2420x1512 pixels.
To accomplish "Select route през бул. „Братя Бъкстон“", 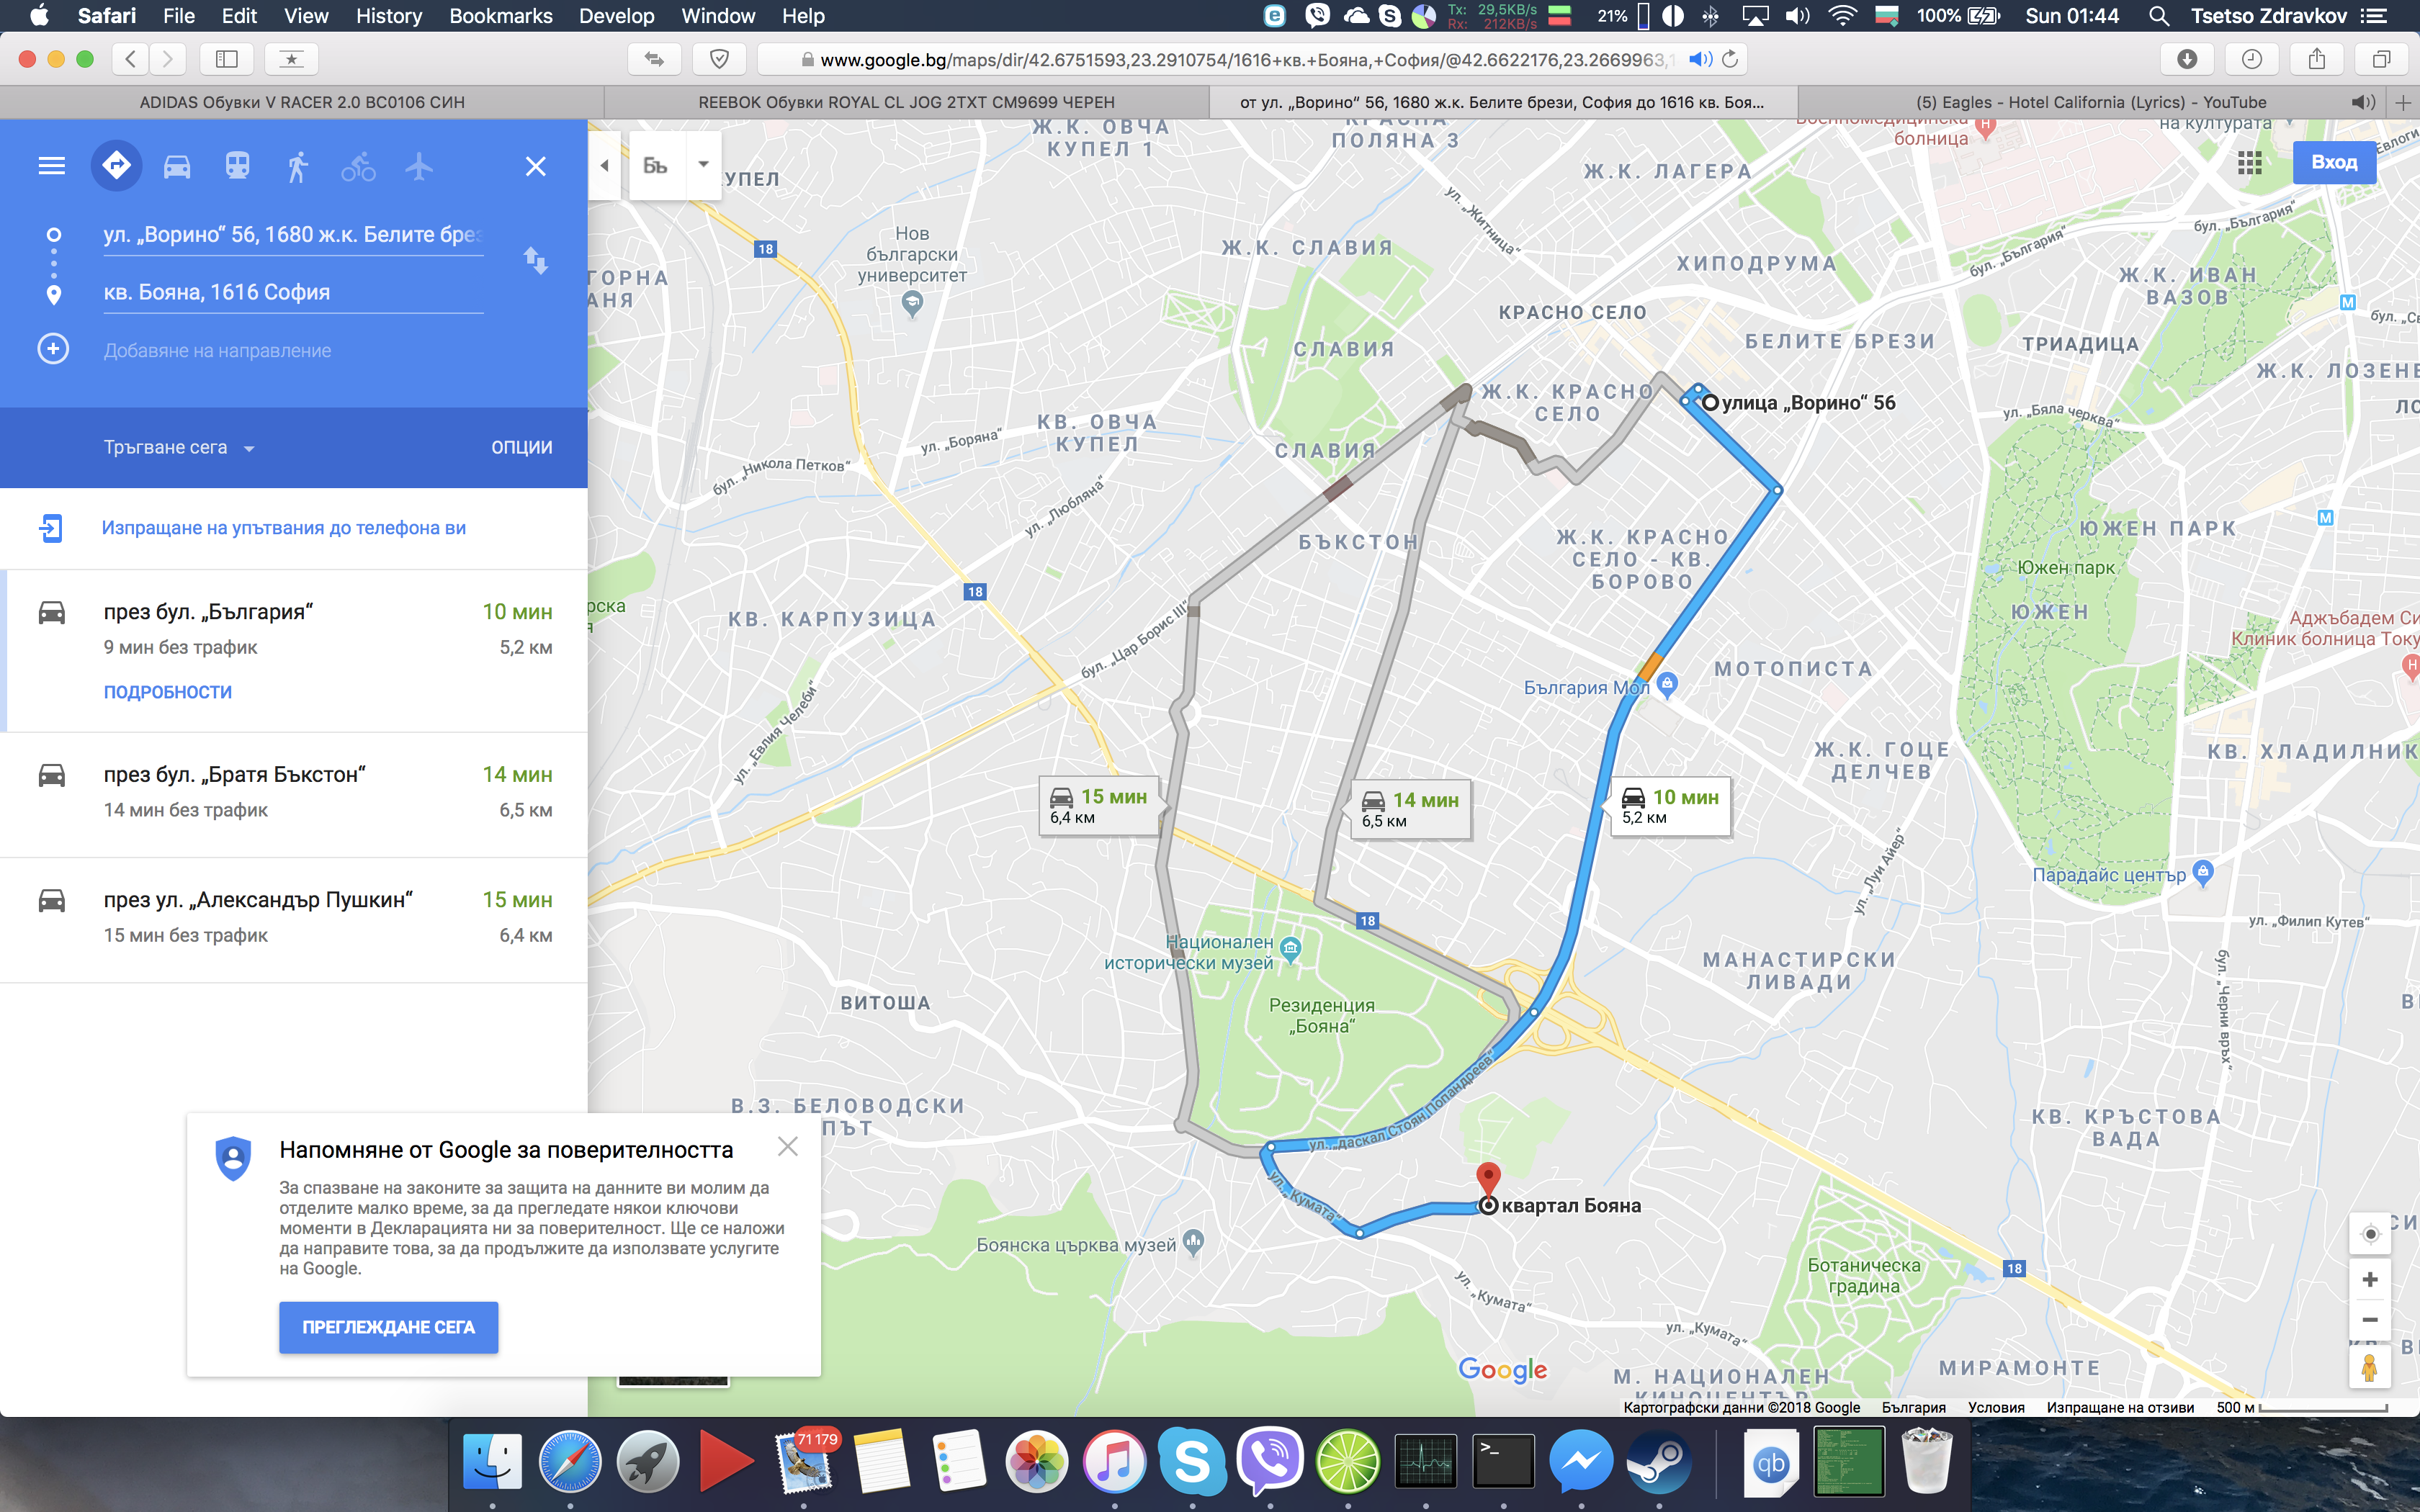I will [x=294, y=794].
